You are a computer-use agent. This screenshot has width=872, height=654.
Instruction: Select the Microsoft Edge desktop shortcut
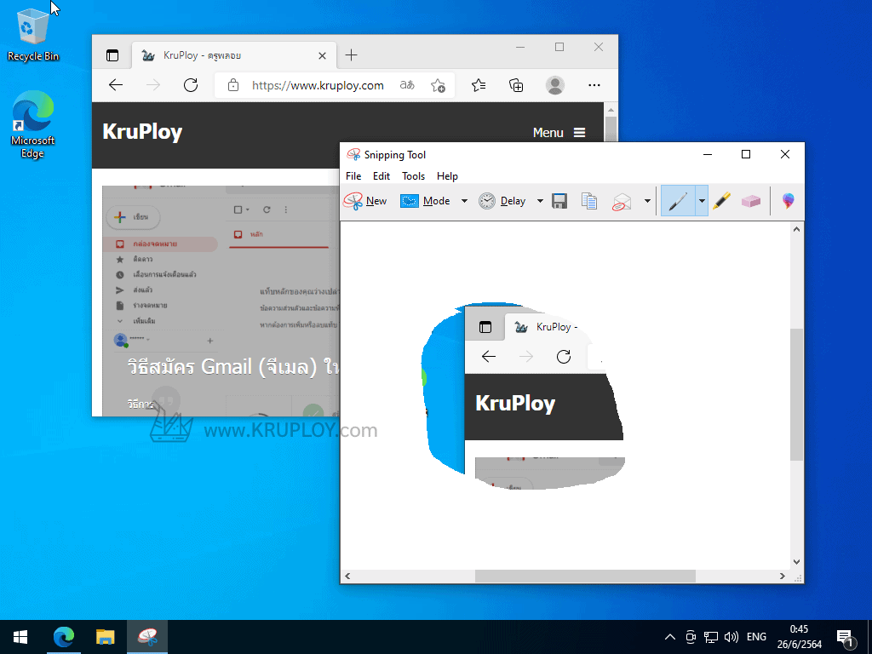tap(33, 125)
